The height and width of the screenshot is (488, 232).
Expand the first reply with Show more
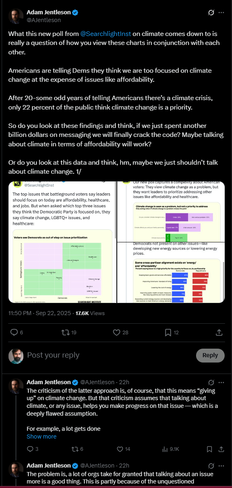41,437
